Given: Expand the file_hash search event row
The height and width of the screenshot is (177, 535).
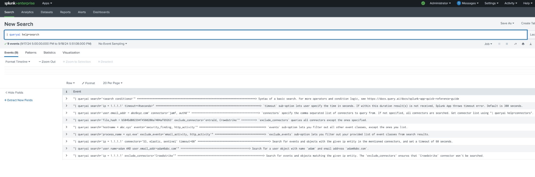Looking at the screenshot, I should tap(67, 120).
